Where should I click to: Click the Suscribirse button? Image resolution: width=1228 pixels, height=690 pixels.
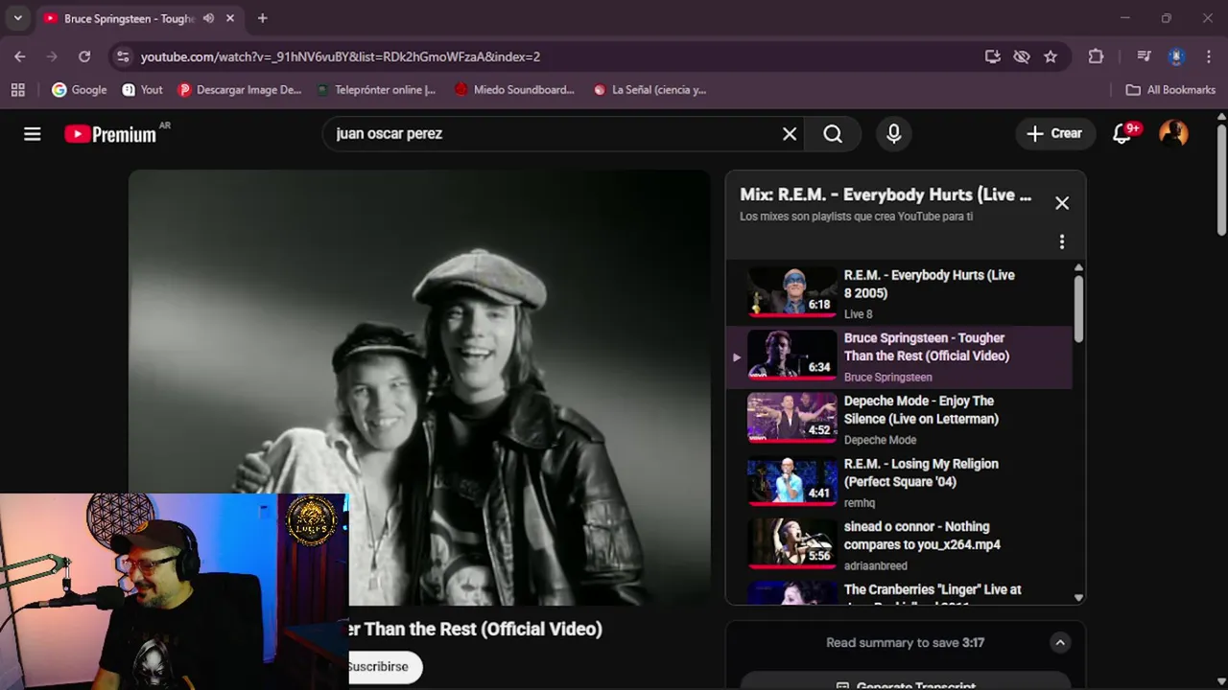click(x=384, y=667)
